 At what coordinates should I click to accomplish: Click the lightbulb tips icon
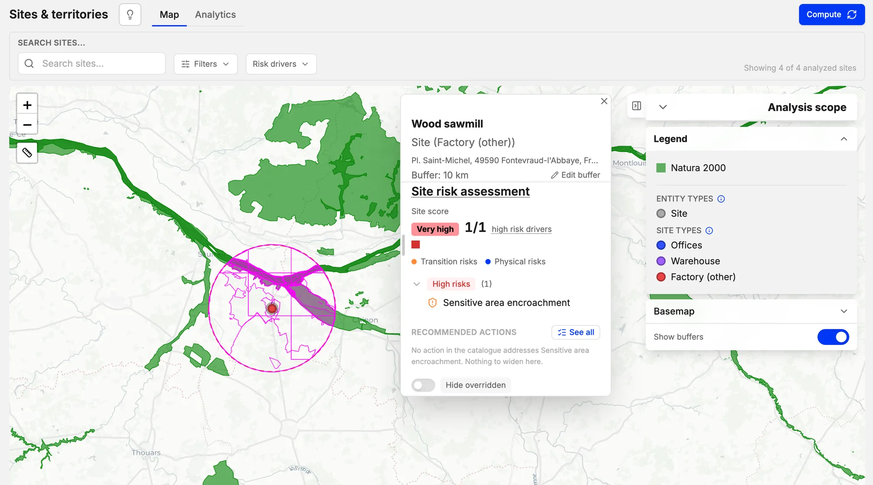click(x=130, y=14)
